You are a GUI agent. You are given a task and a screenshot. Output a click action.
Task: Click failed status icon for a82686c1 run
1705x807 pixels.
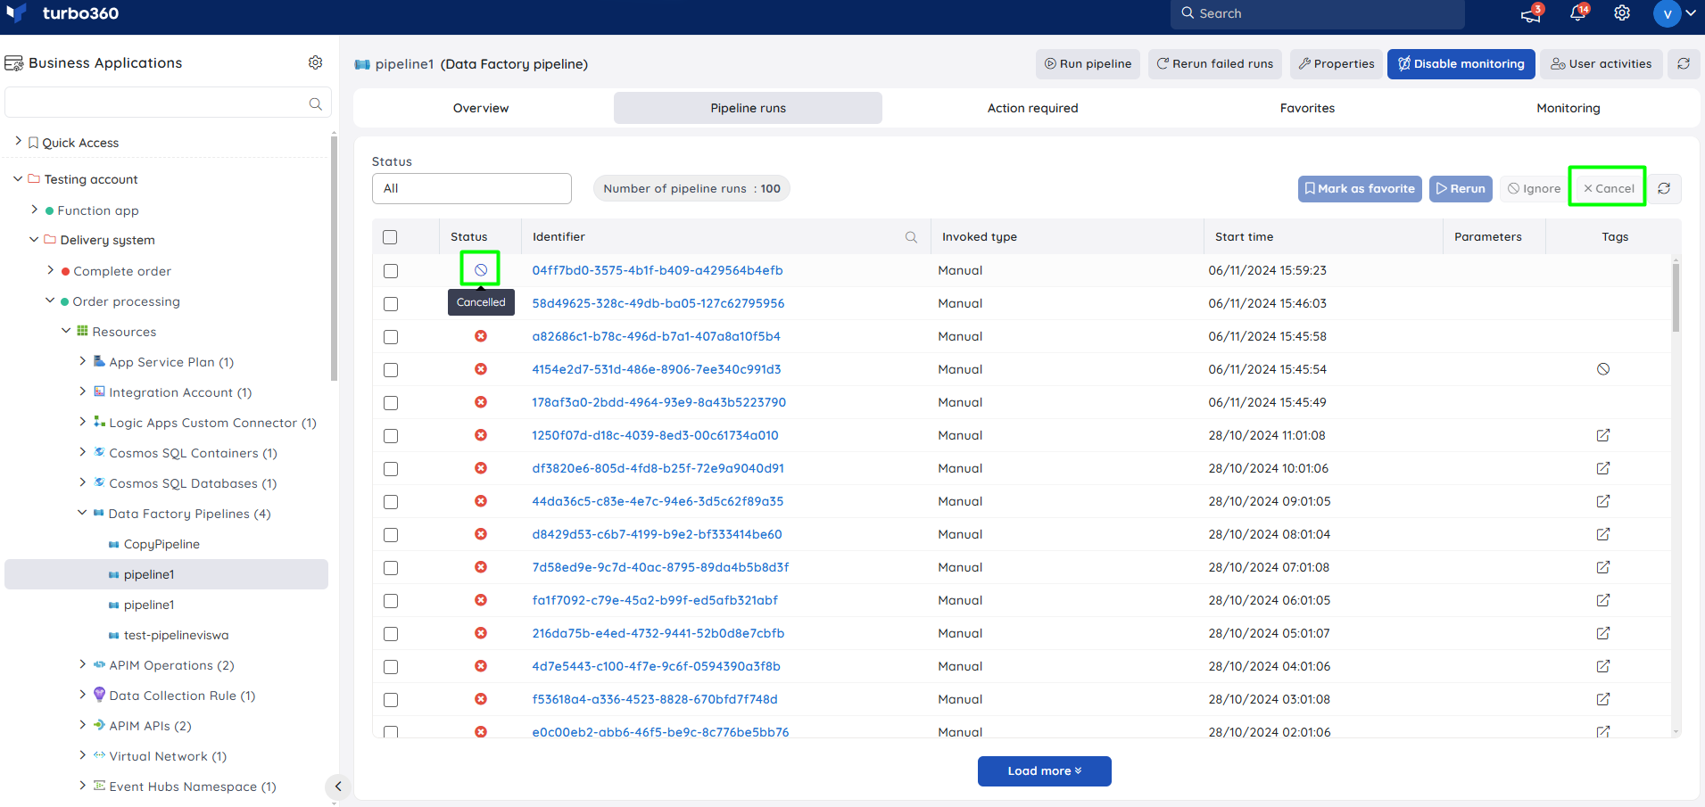[481, 336]
